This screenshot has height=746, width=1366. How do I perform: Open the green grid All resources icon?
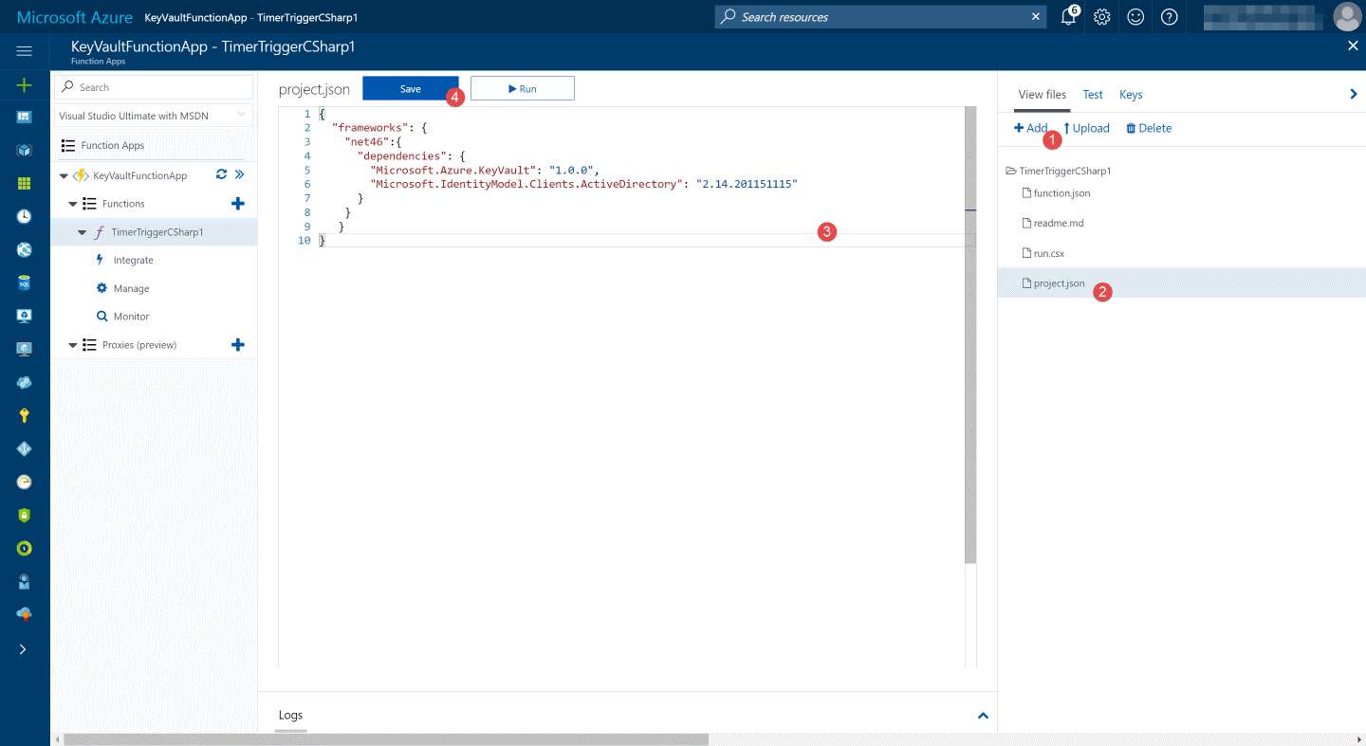click(x=25, y=183)
